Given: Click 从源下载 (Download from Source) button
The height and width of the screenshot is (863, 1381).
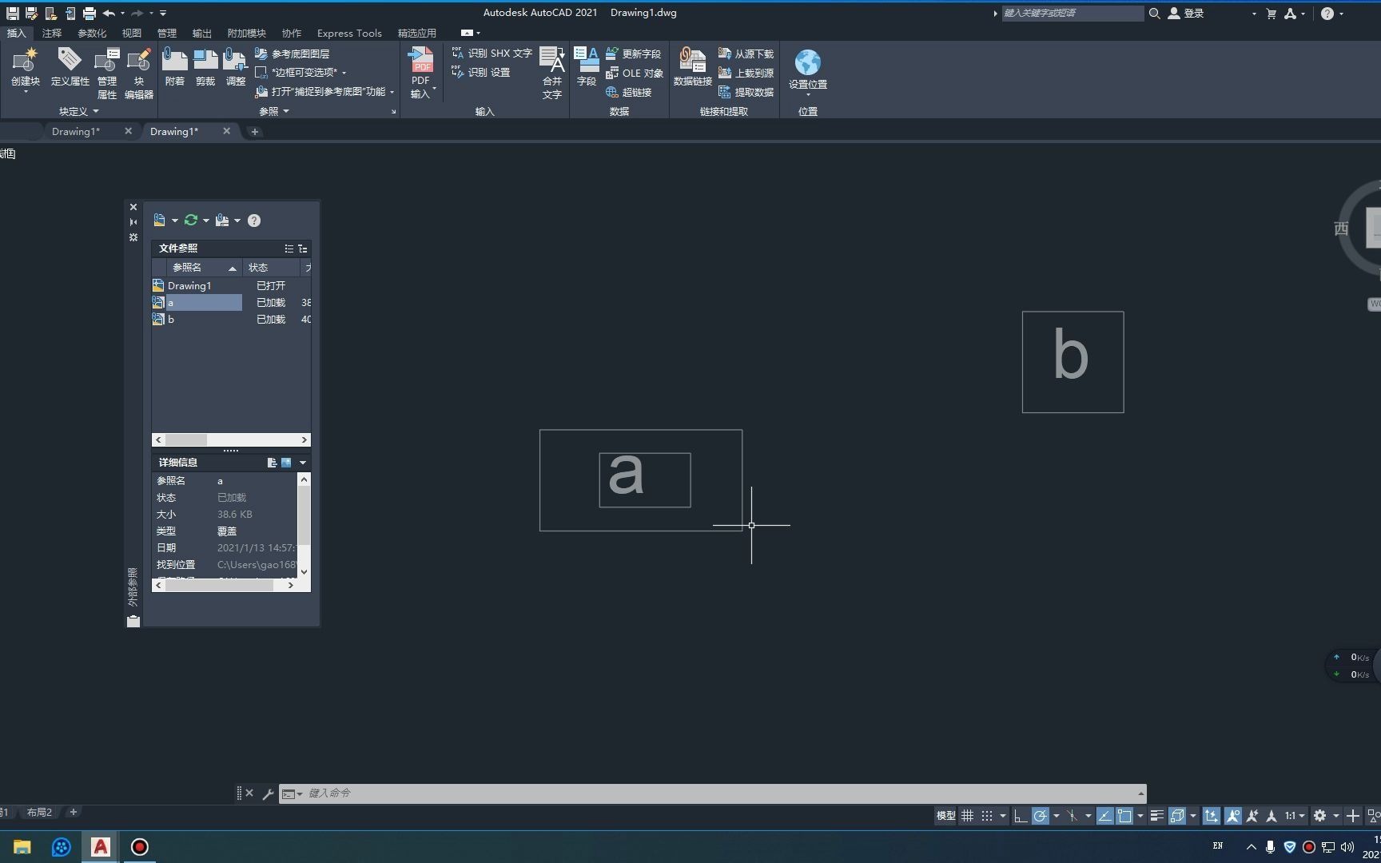Looking at the screenshot, I should point(746,54).
